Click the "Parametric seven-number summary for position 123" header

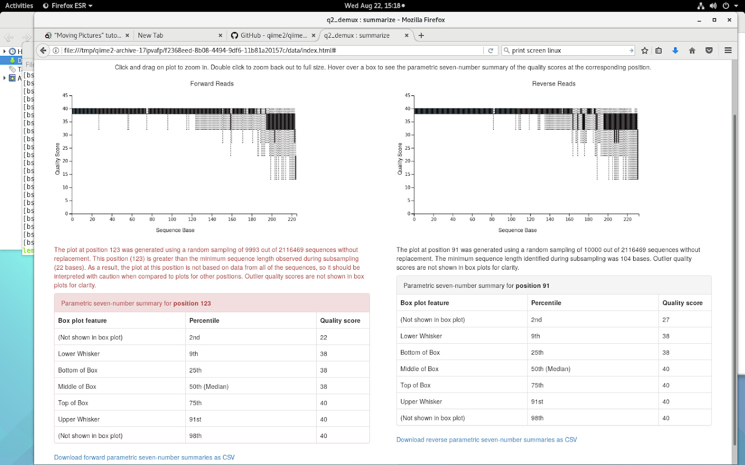(212, 303)
